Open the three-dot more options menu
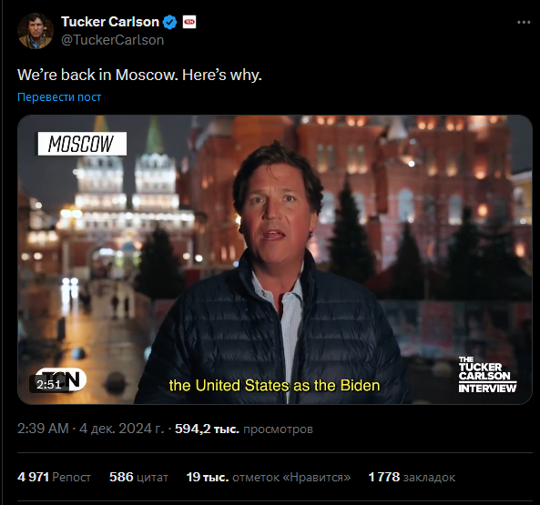The width and height of the screenshot is (540, 505). tap(524, 23)
